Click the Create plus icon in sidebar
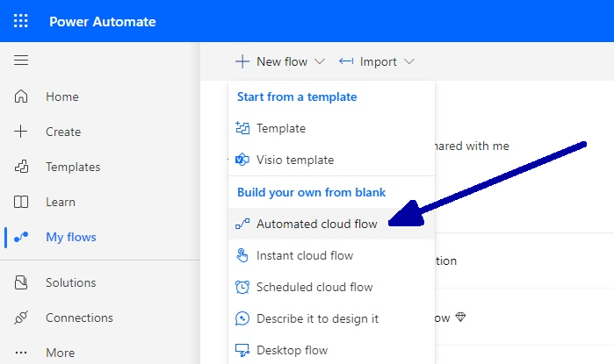 pyautogui.click(x=21, y=132)
